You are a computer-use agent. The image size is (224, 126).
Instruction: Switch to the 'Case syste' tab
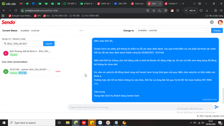(x=138, y=3)
